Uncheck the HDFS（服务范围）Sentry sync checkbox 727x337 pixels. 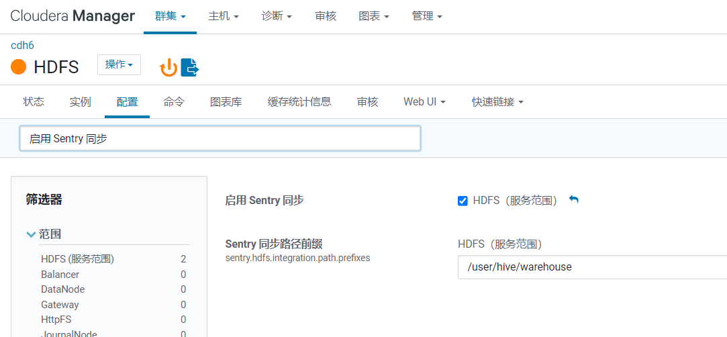463,201
